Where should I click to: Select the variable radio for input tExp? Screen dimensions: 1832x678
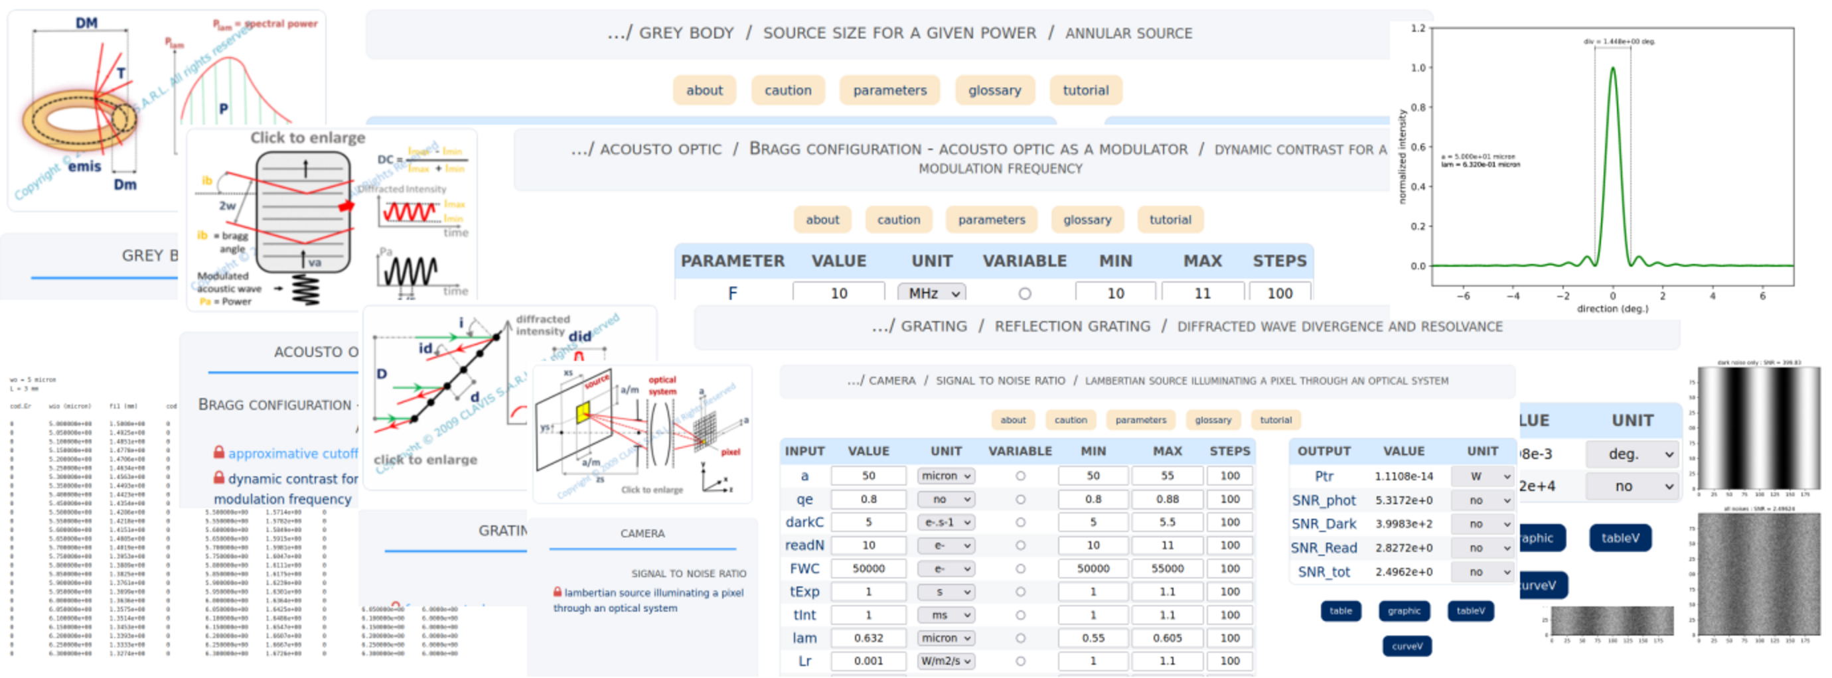pyautogui.click(x=1021, y=591)
